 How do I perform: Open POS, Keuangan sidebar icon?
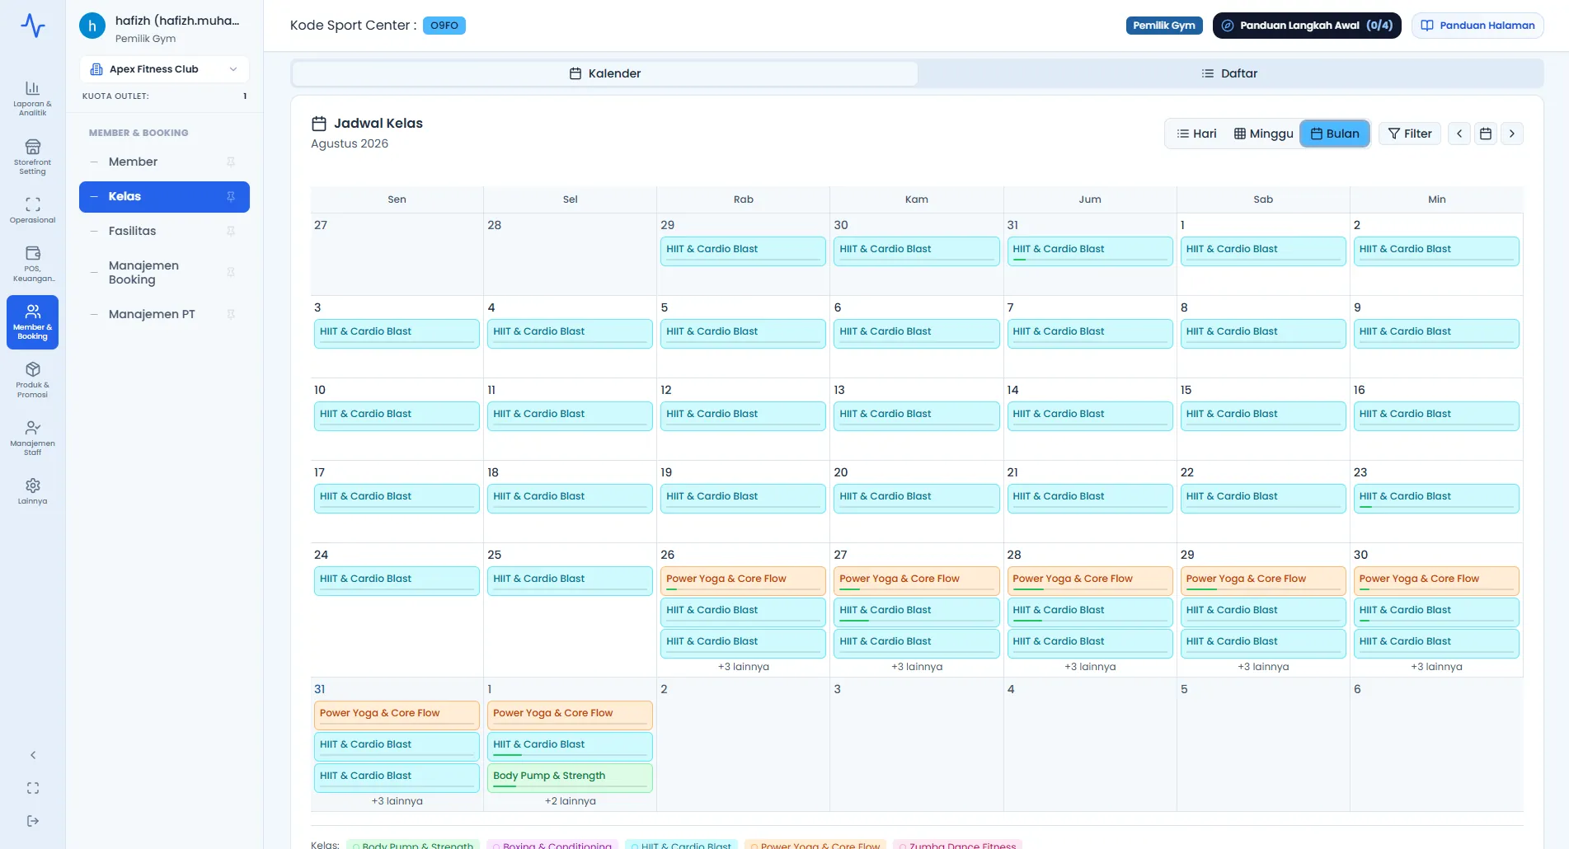[32, 263]
